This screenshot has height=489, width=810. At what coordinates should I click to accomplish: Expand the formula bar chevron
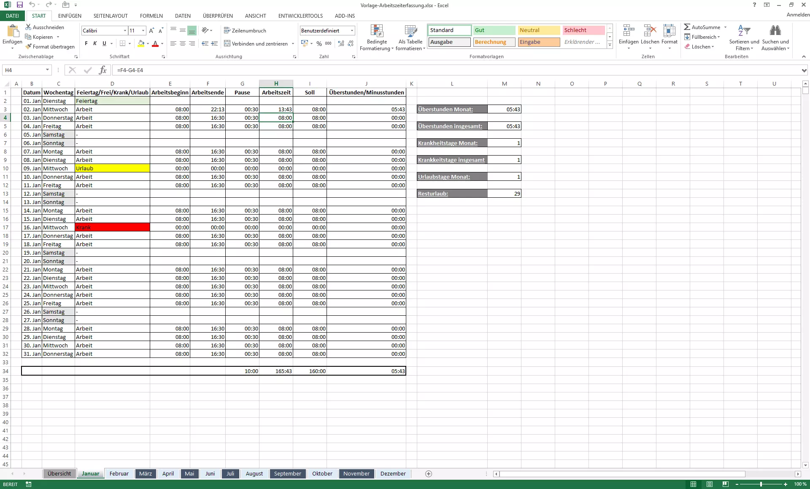[x=804, y=70]
